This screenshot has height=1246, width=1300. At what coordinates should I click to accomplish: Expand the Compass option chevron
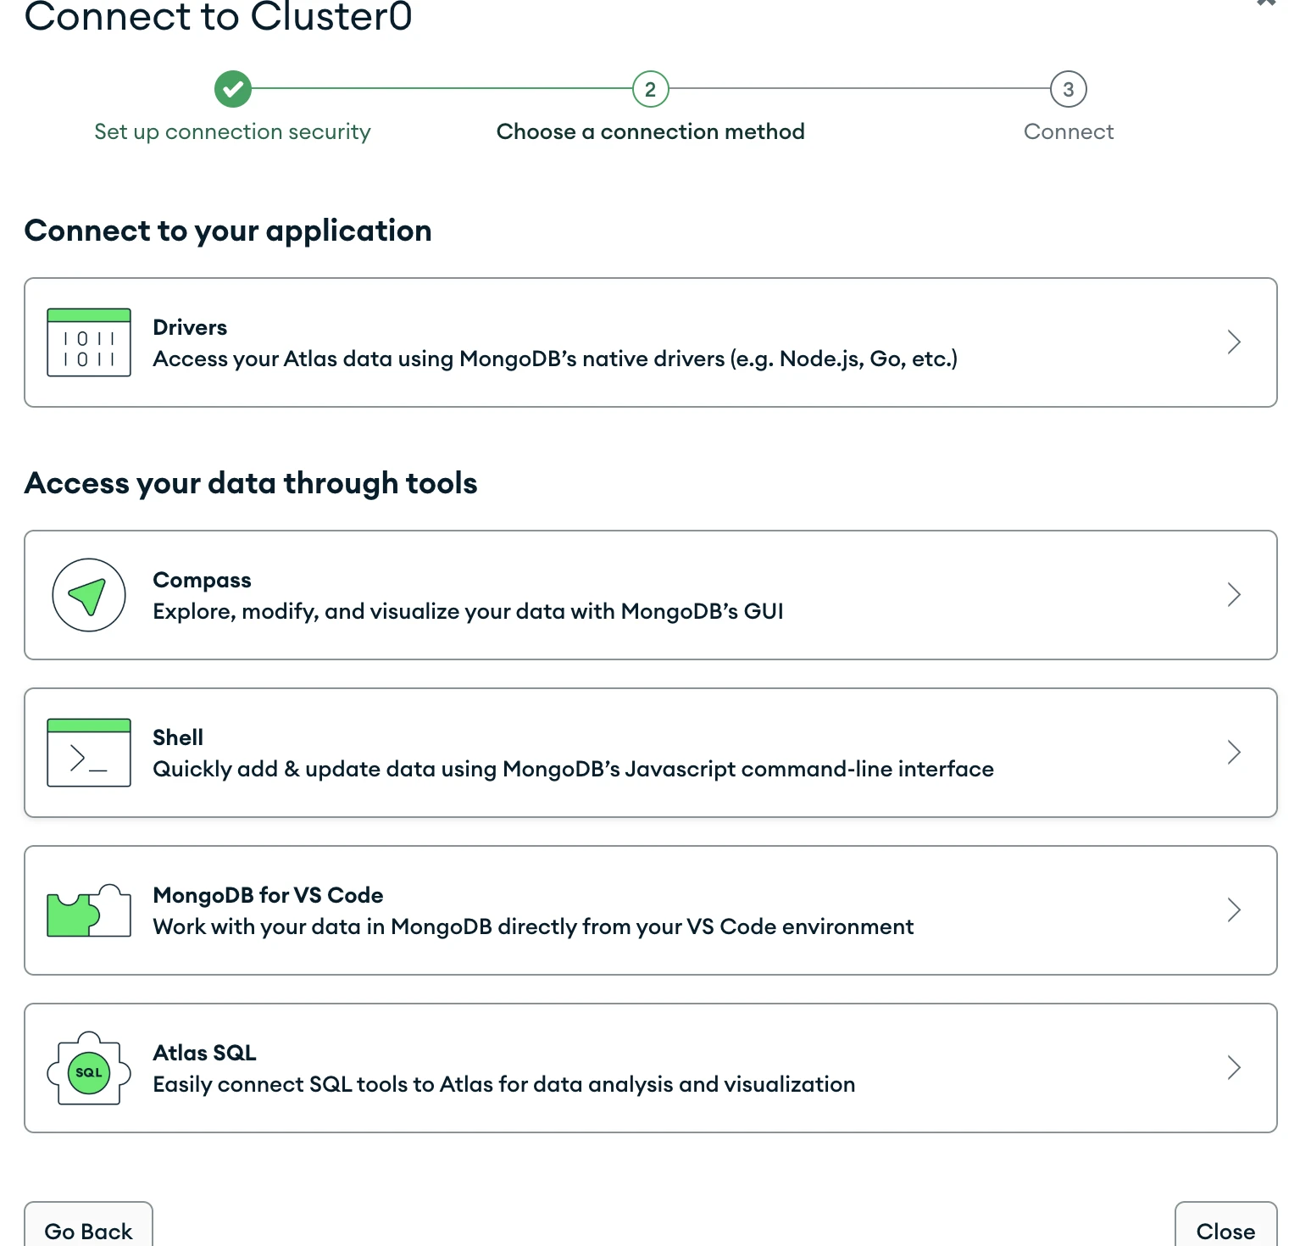pyautogui.click(x=1234, y=594)
